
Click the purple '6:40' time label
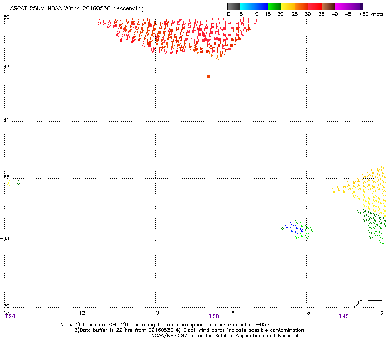click(343, 317)
